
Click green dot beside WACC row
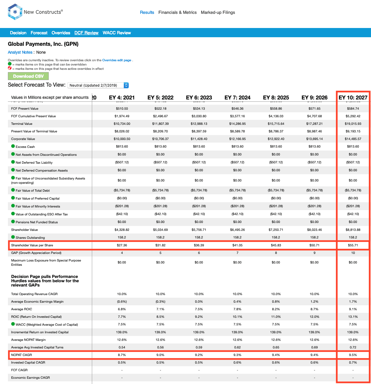pos(13,324)
